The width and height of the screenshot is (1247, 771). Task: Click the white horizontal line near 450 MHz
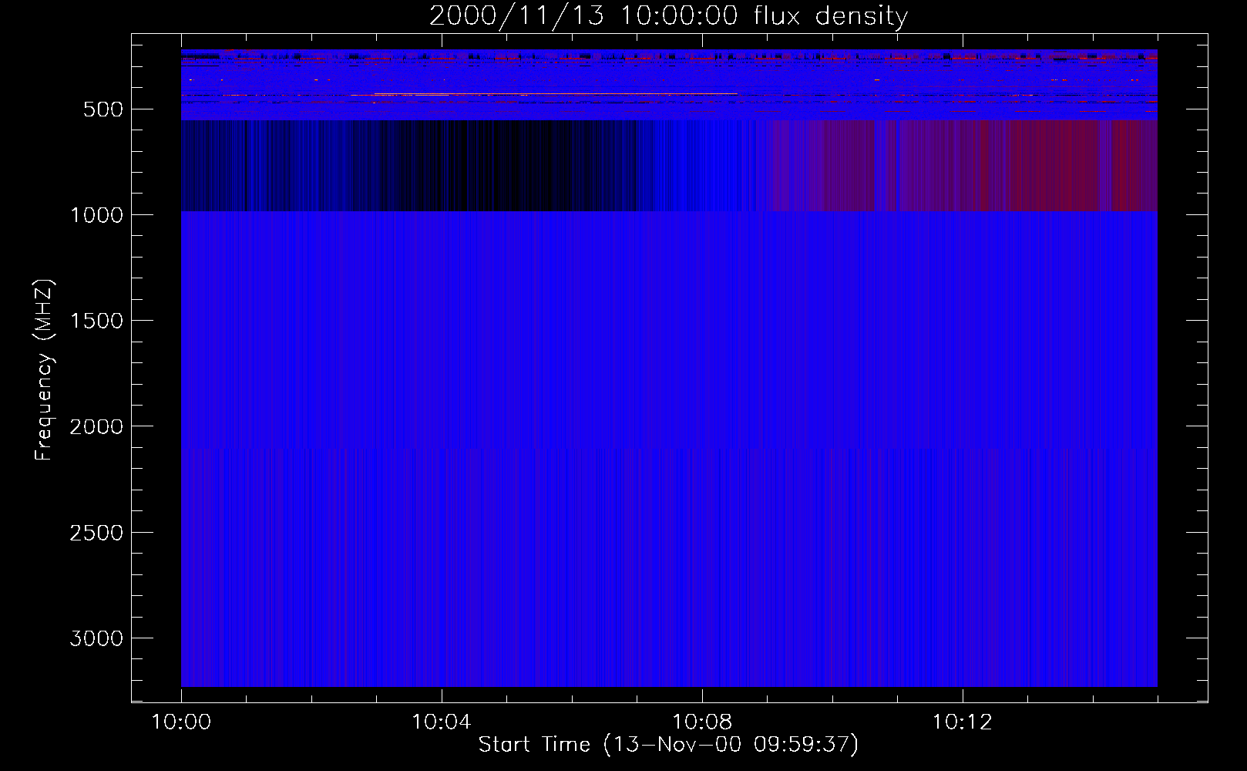(x=555, y=93)
